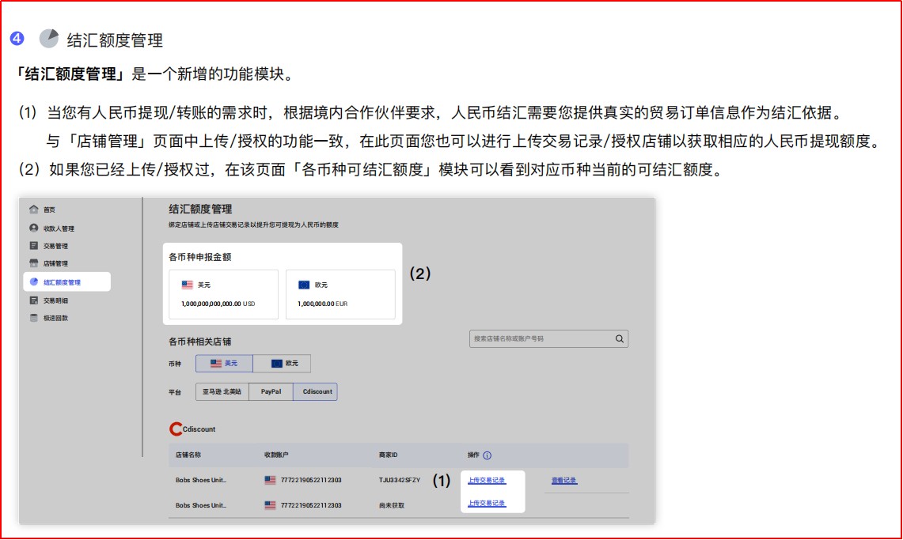Select the 欧元 1,000,000.00 EUR card

pos(340,293)
